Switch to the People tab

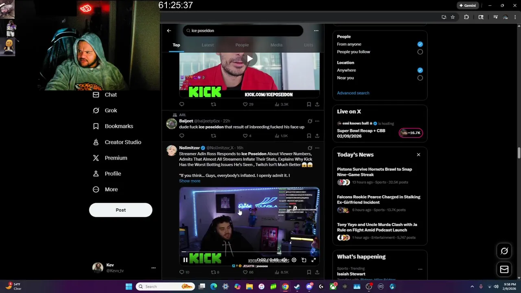point(242,45)
